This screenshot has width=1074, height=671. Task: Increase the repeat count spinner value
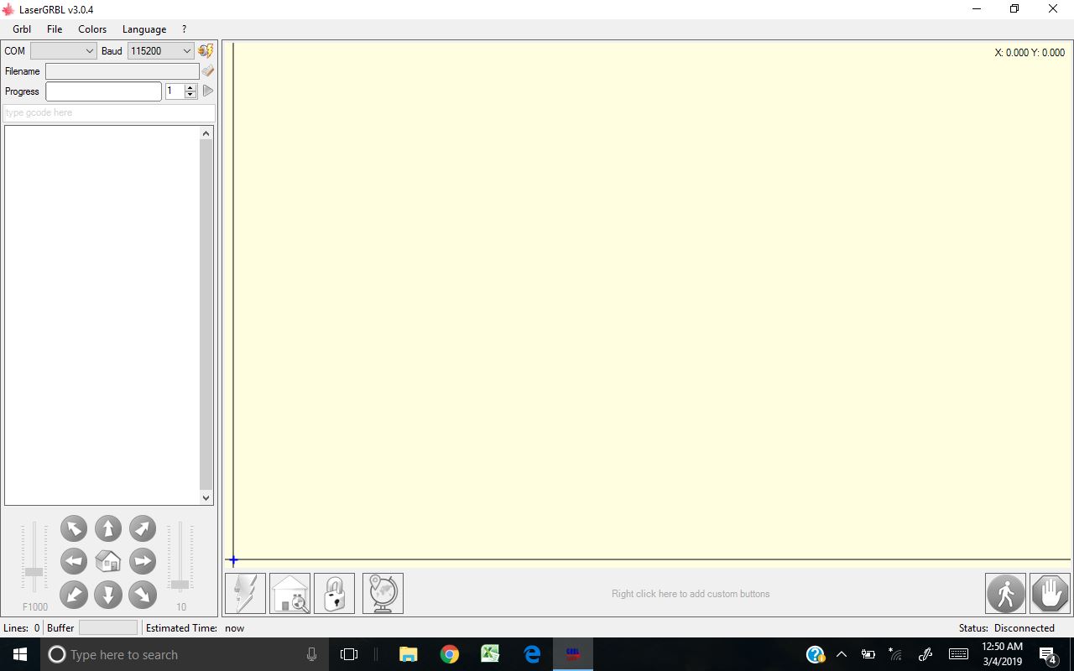click(x=190, y=87)
